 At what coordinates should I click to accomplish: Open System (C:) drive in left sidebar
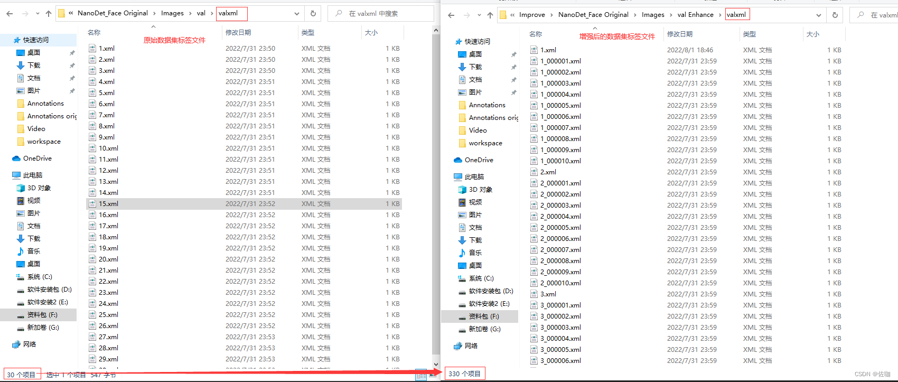(34, 276)
